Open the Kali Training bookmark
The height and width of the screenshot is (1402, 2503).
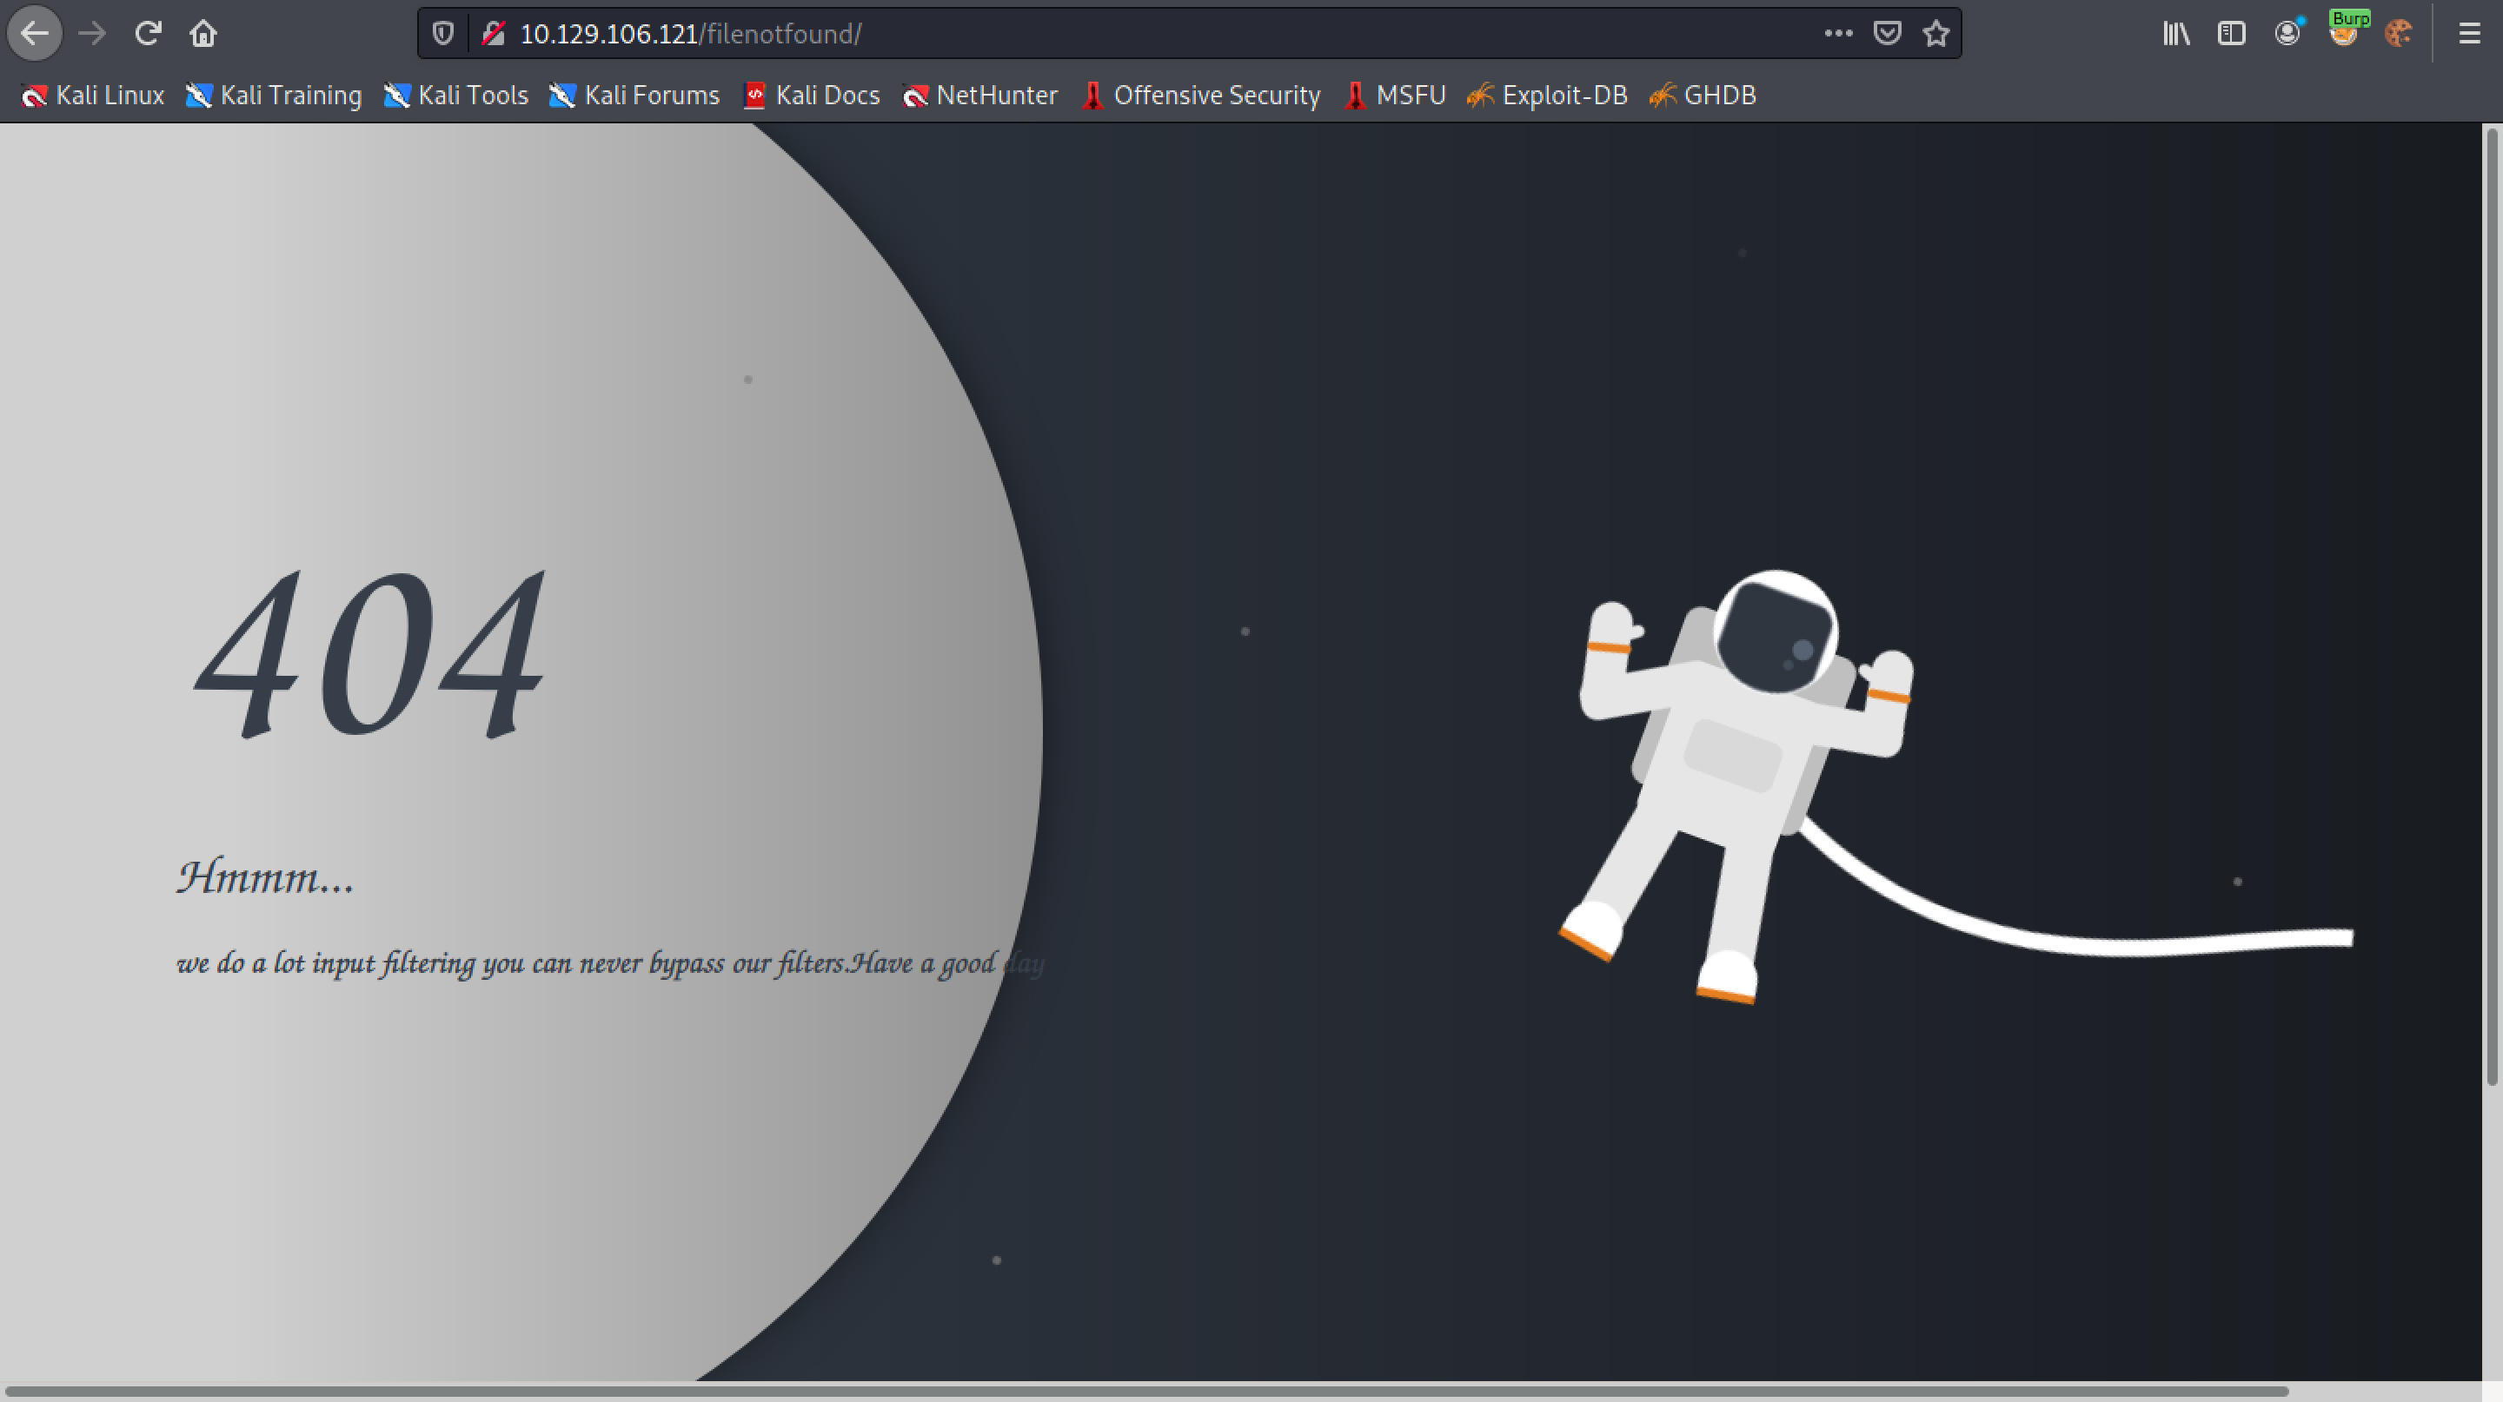[274, 96]
